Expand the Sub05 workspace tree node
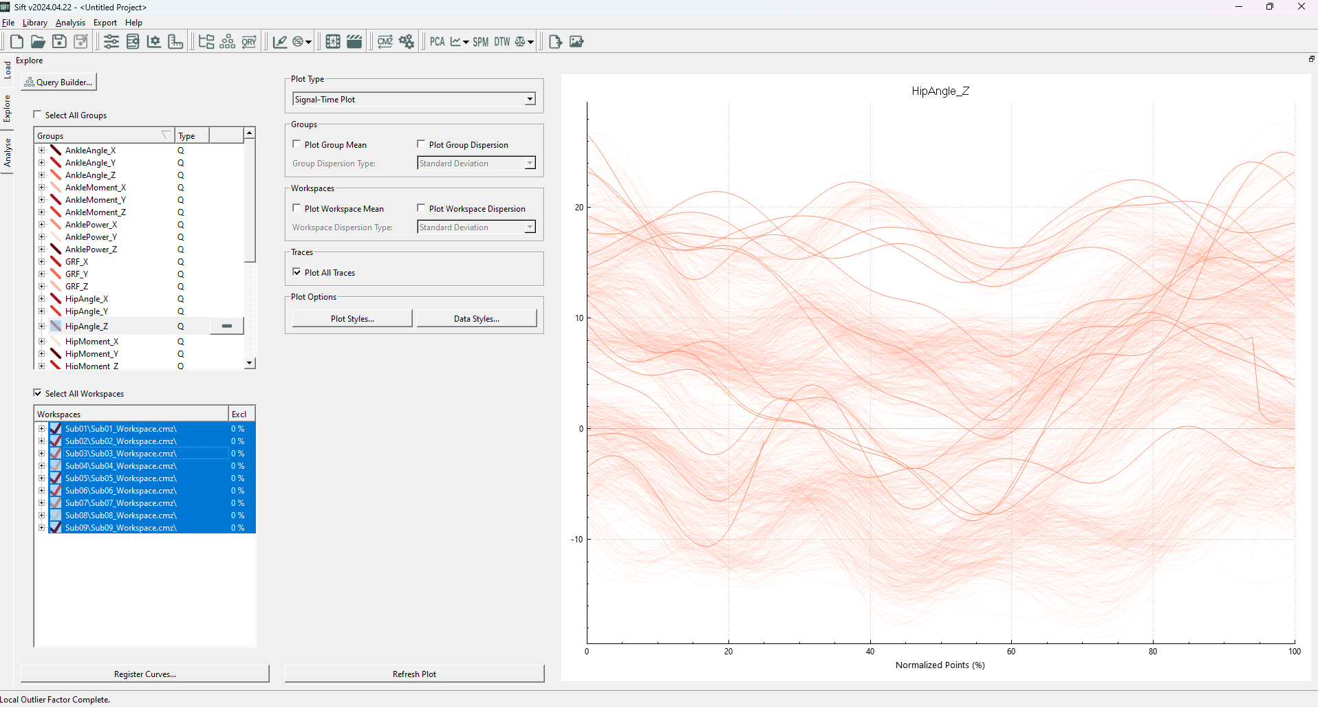 click(41, 478)
